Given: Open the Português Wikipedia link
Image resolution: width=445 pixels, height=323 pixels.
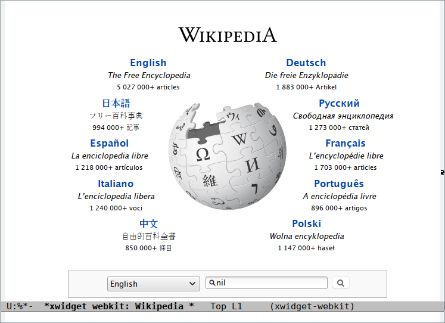Looking at the screenshot, I should 339,184.
